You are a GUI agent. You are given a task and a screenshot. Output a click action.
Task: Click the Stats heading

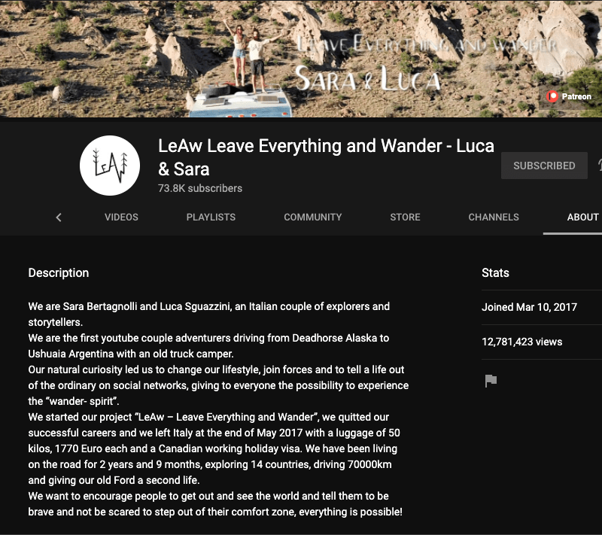495,272
